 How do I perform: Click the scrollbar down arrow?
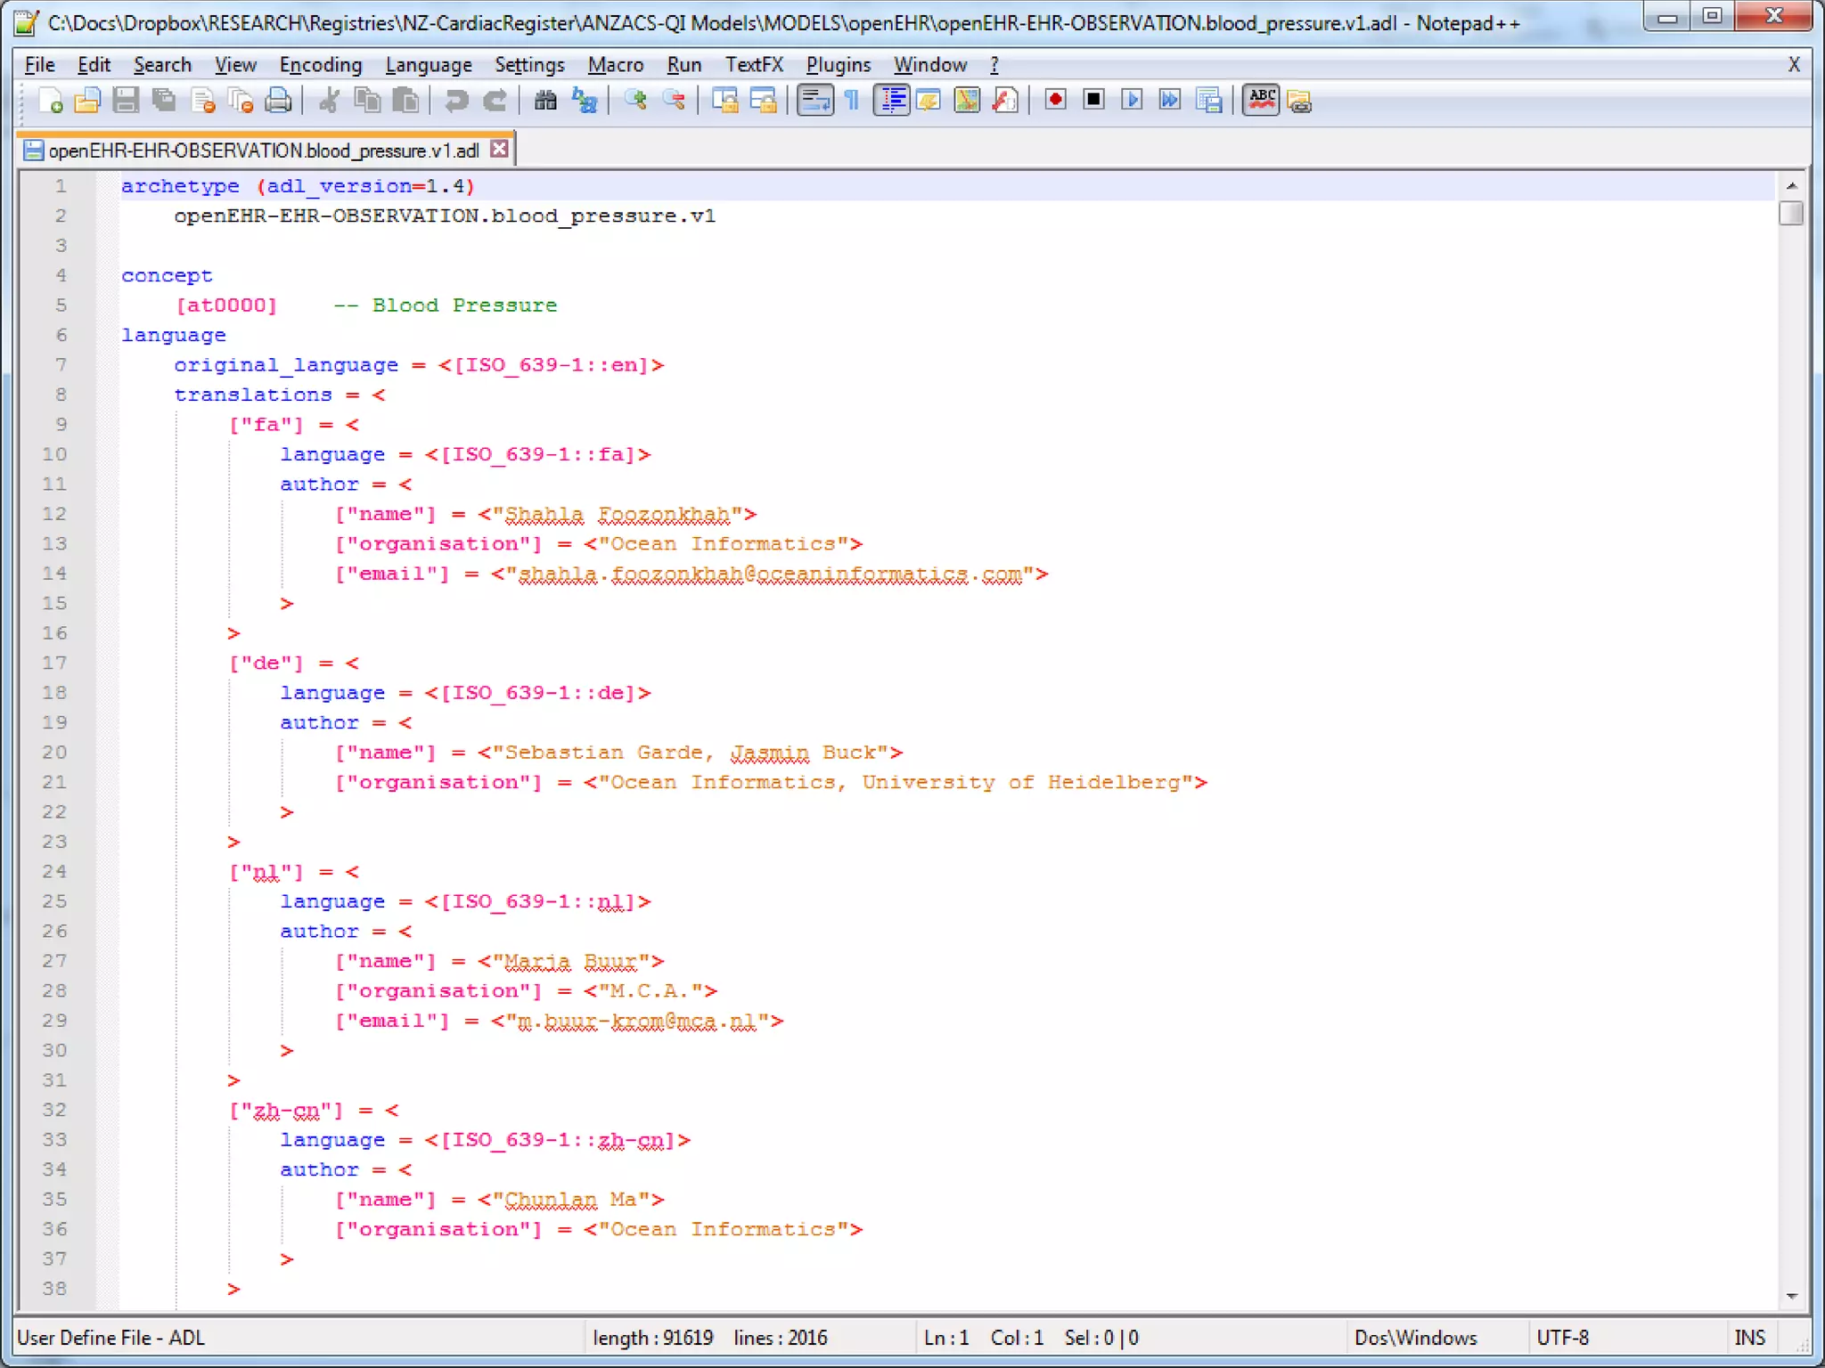(x=1791, y=1296)
